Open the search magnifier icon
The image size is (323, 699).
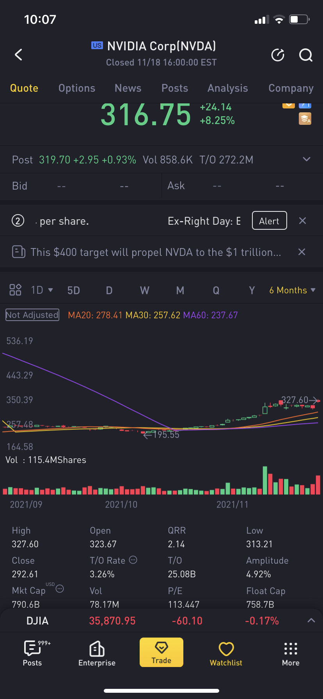point(306,55)
